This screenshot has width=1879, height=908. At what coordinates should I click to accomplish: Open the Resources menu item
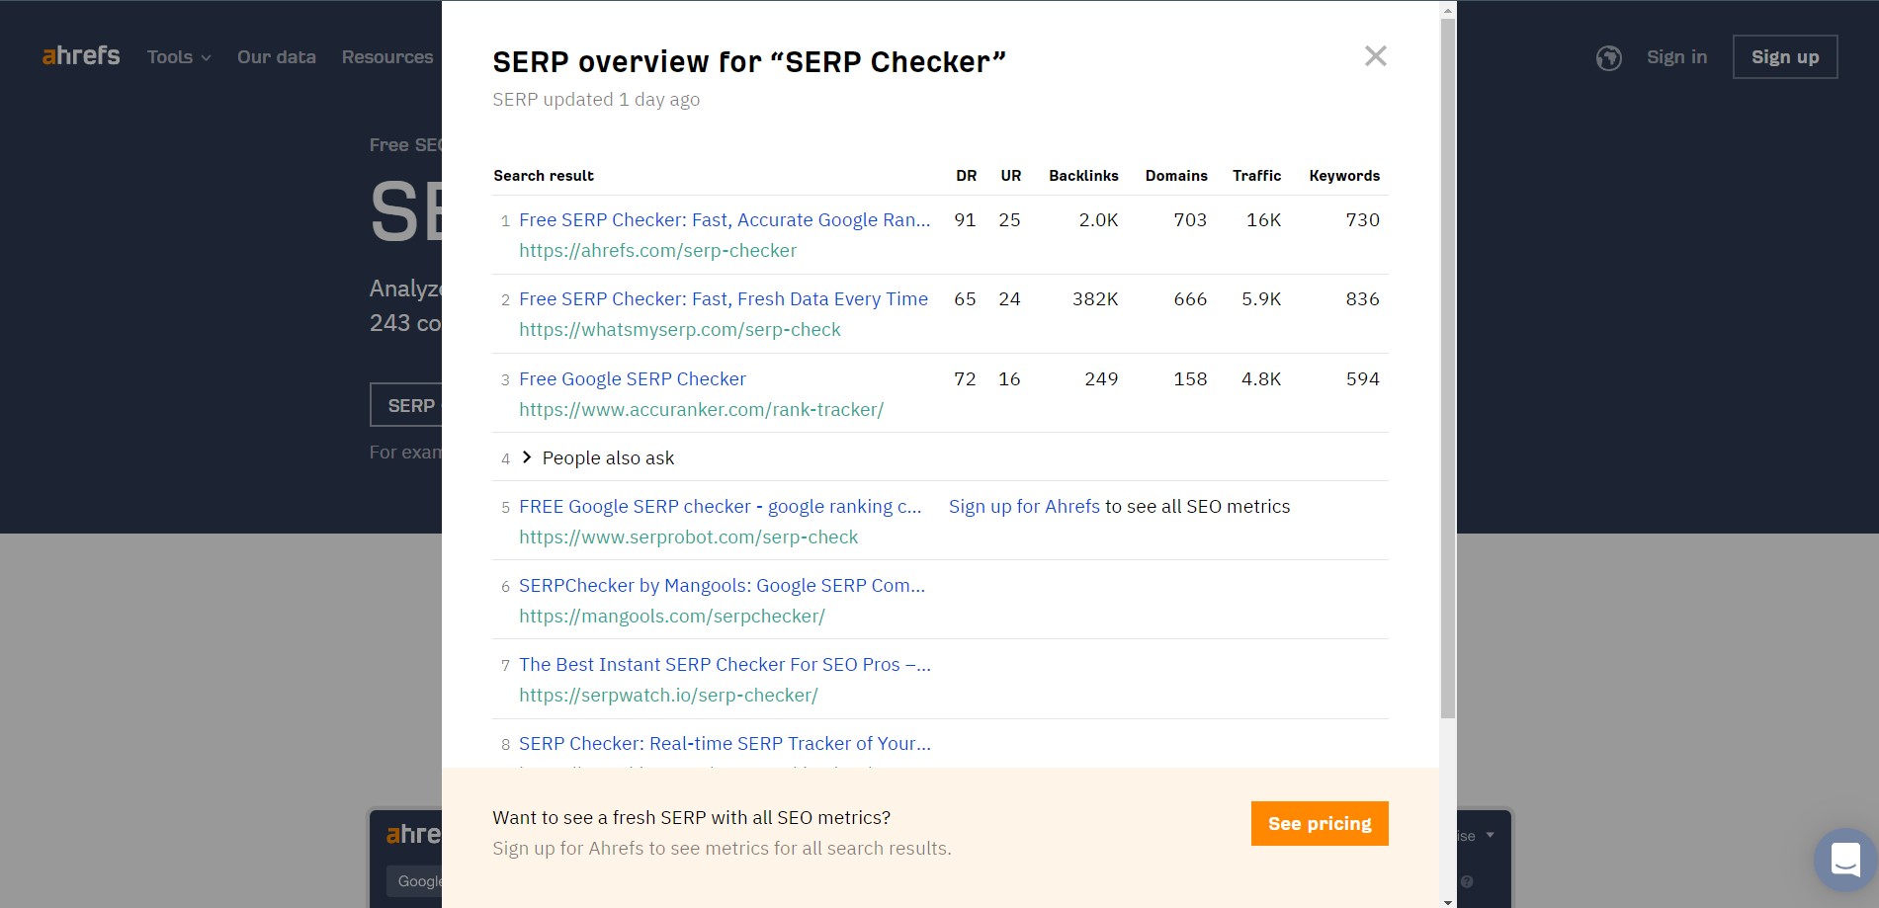pyautogui.click(x=387, y=57)
